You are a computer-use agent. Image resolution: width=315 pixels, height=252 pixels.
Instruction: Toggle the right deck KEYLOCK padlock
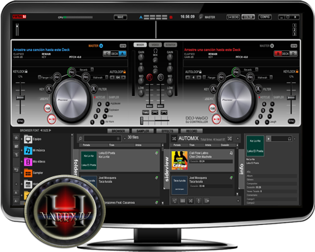point(297,71)
